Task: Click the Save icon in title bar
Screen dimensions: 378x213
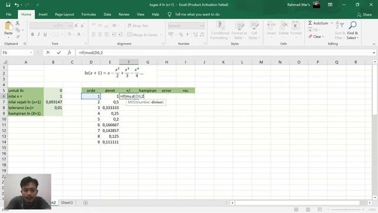Action: click(x=8, y=5)
